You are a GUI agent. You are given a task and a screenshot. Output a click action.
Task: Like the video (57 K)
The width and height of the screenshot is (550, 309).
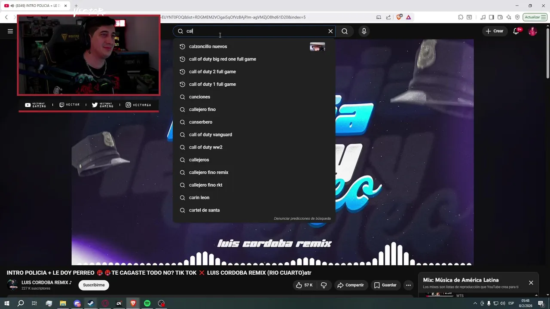pyautogui.click(x=305, y=285)
